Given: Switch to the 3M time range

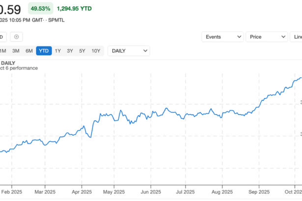Looking at the screenshot, I should pyautogui.click(x=16, y=50).
